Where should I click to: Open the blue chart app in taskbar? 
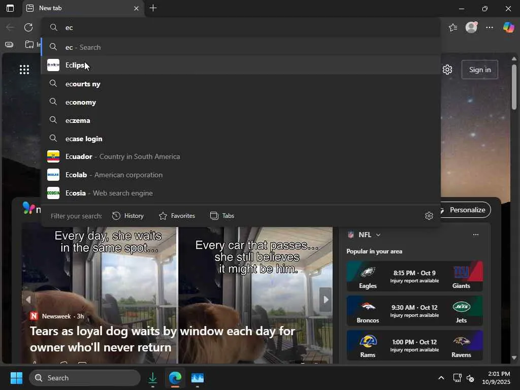(x=198, y=378)
